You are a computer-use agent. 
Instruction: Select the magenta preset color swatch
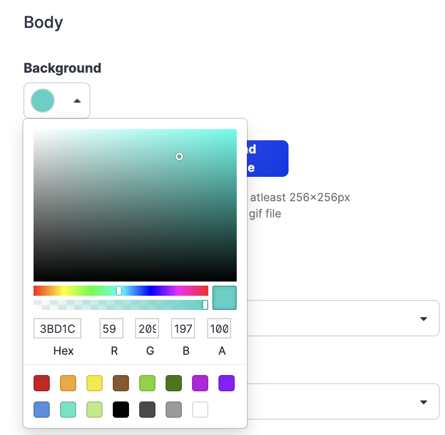point(200,383)
